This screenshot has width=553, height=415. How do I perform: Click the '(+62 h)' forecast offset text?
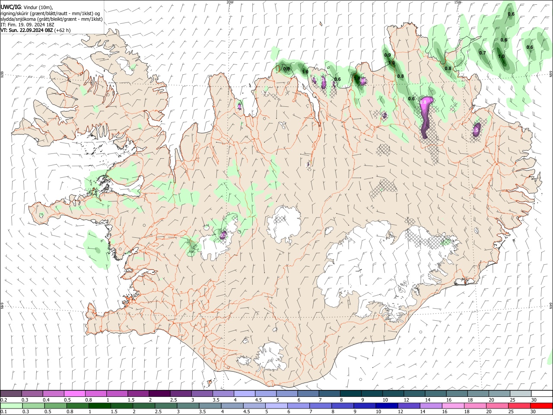point(63,30)
